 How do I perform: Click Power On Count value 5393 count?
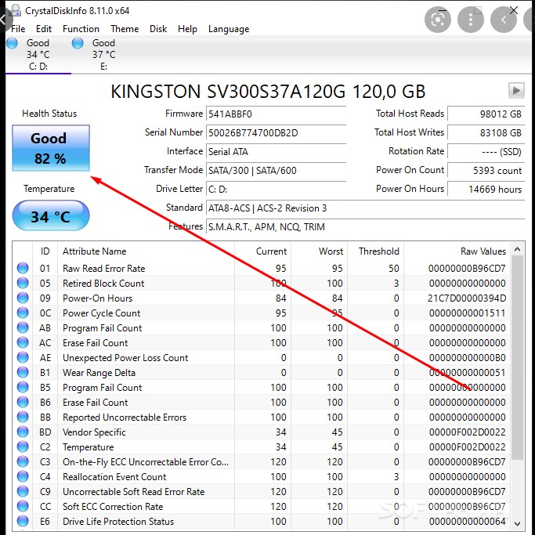(486, 170)
